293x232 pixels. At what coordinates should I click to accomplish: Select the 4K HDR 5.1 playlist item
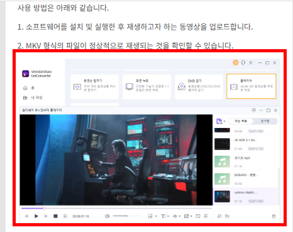tap(246, 144)
